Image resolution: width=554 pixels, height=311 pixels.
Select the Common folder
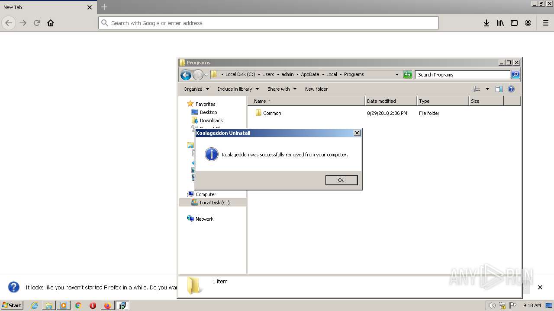272,113
